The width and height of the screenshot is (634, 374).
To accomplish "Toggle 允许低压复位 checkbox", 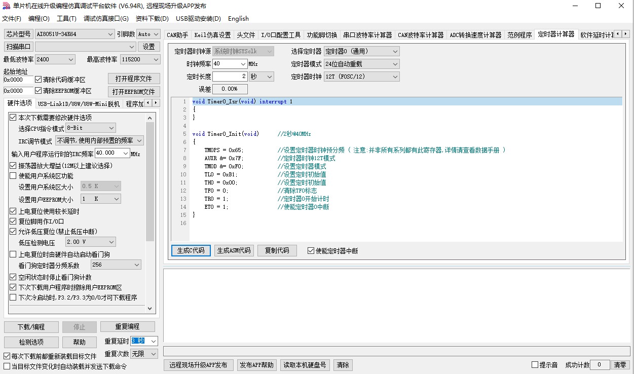I will (13, 232).
